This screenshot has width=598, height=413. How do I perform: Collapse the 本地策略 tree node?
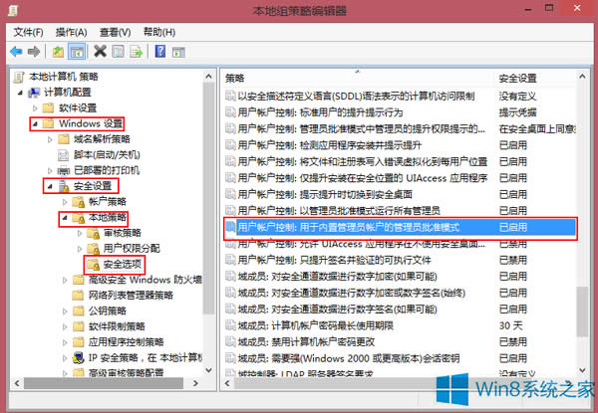point(65,217)
